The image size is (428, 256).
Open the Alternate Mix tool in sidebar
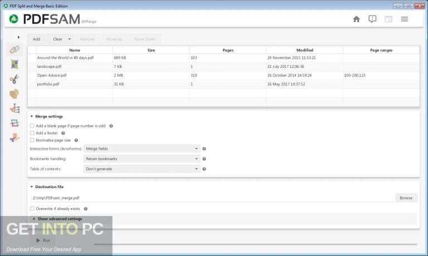[14, 65]
